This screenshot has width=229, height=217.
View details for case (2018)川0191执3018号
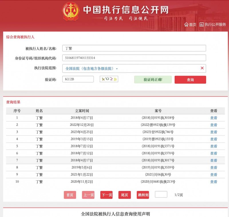214,118
